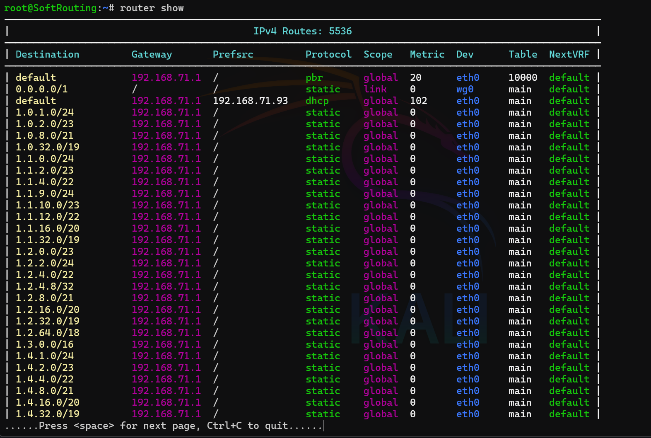651x438 pixels.
Task: Click the 0.0.0.0/1 destination entry
Action: pyautogui.click(x=41, y=89)
